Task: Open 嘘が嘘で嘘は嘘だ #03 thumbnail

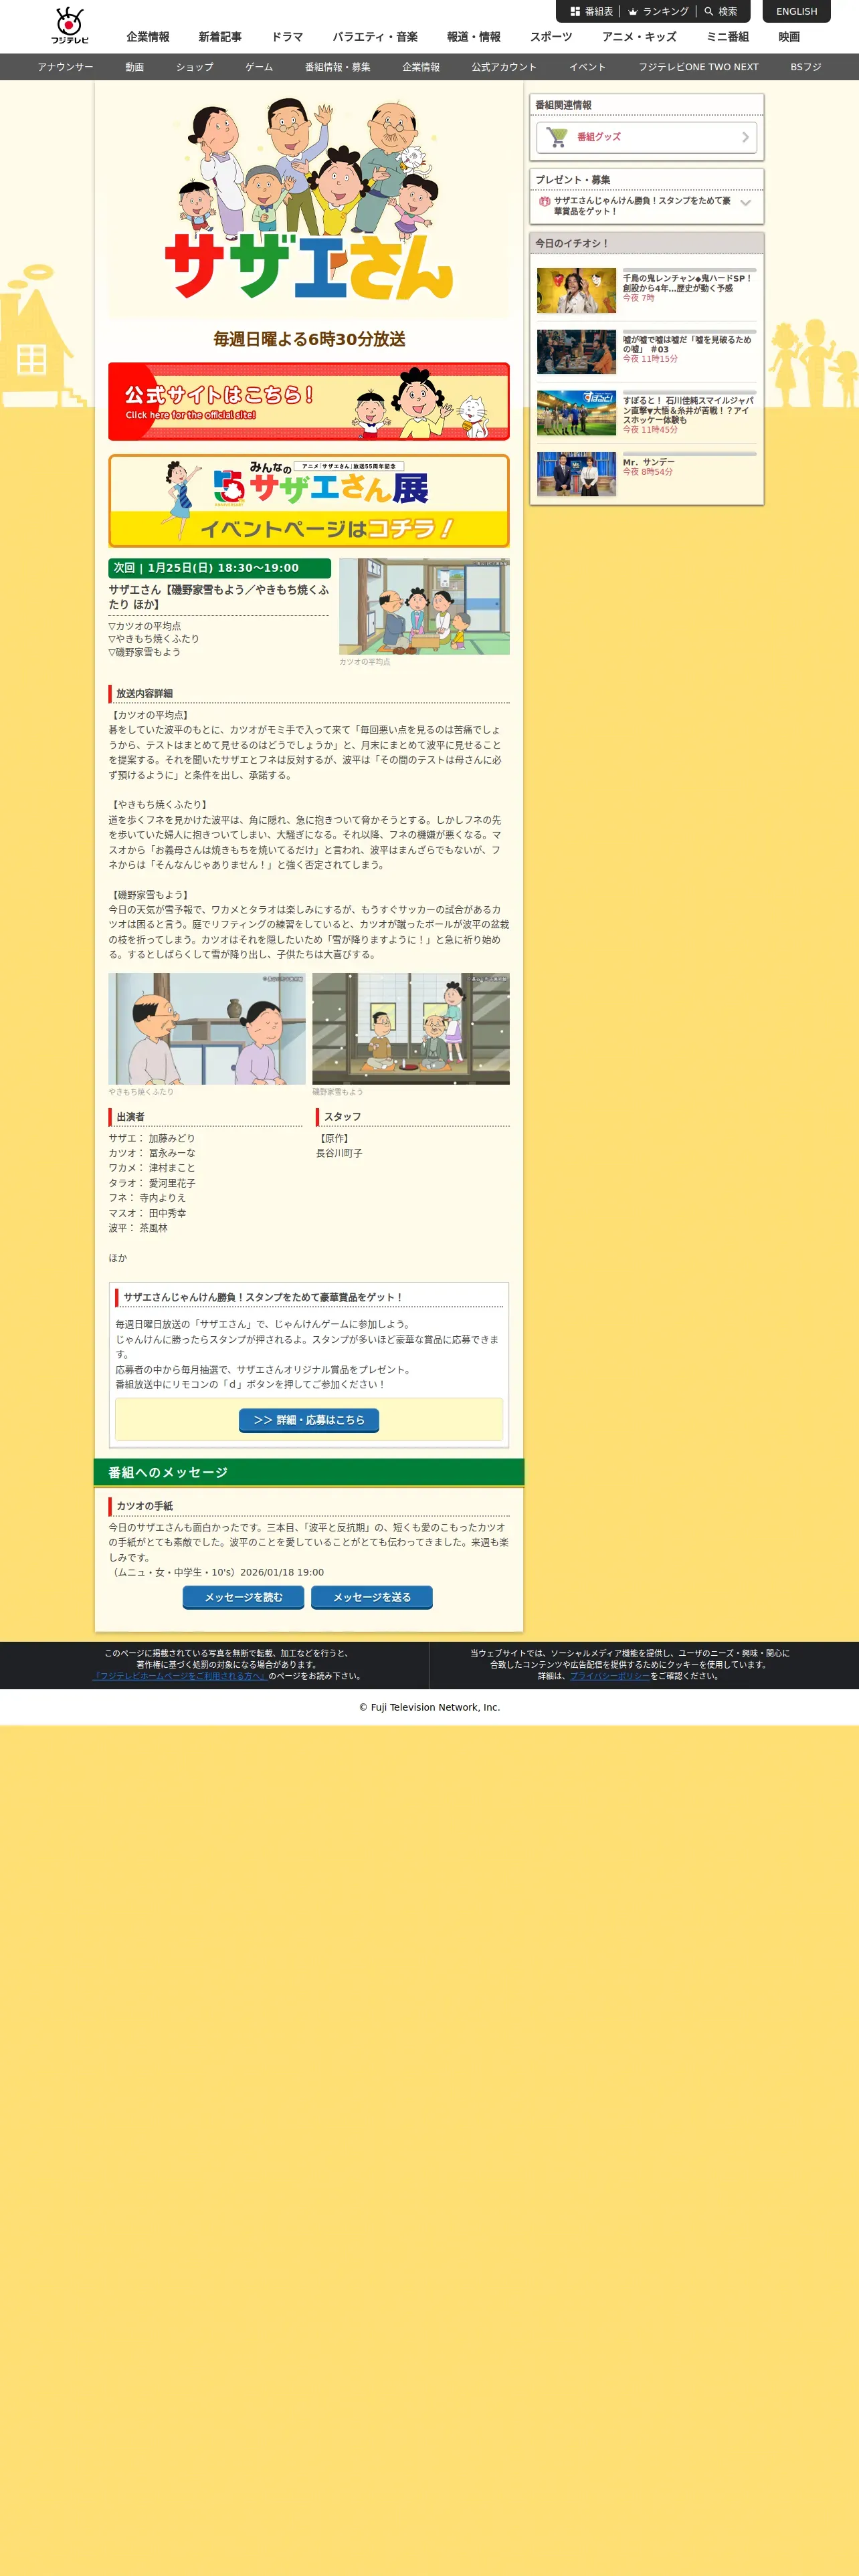Action: 576,352
